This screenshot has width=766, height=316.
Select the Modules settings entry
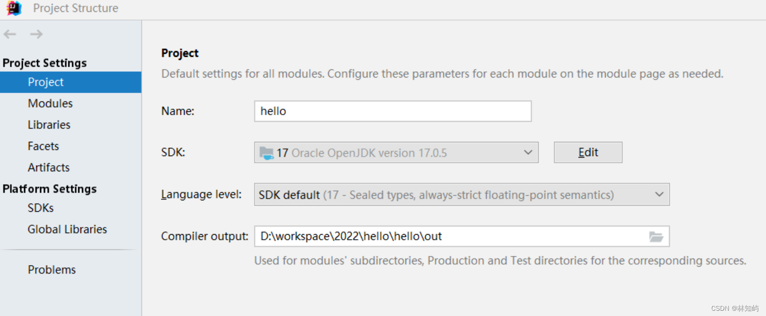(50, 103)
